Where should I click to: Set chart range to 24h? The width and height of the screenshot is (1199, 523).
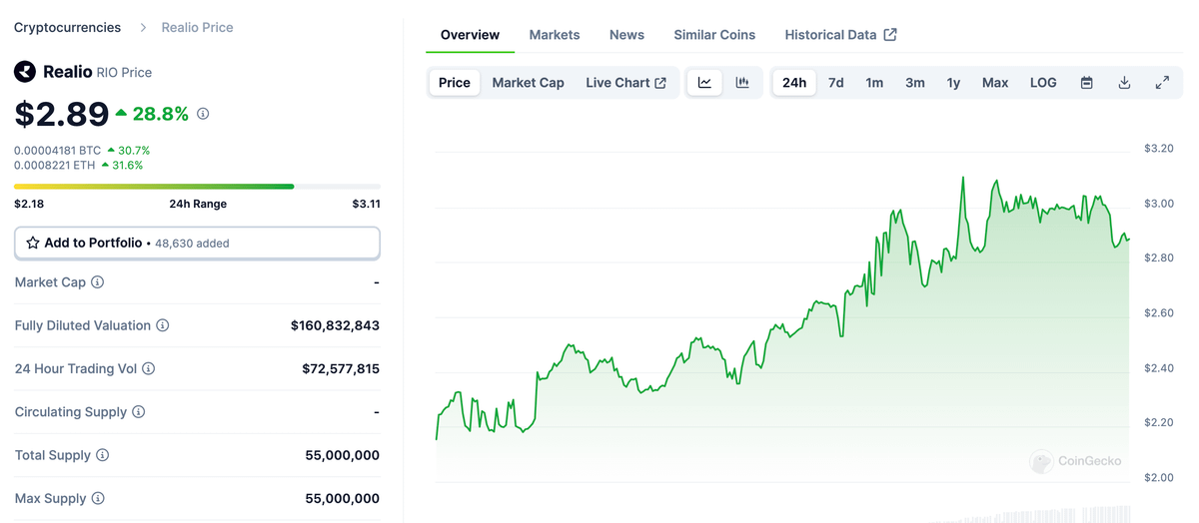click(x=794, y=83)
